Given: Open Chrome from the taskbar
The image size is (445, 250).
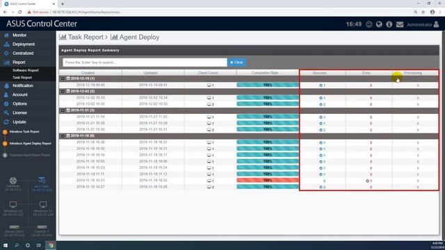Looking at the screenshot, I should coord(51,245).
